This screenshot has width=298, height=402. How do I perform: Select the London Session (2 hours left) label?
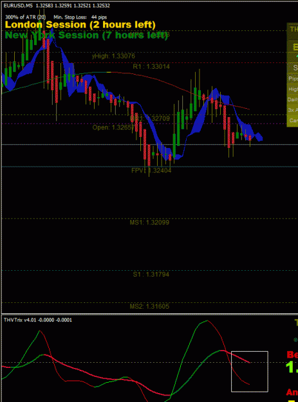pyautogui.click(x=80, y=24)
